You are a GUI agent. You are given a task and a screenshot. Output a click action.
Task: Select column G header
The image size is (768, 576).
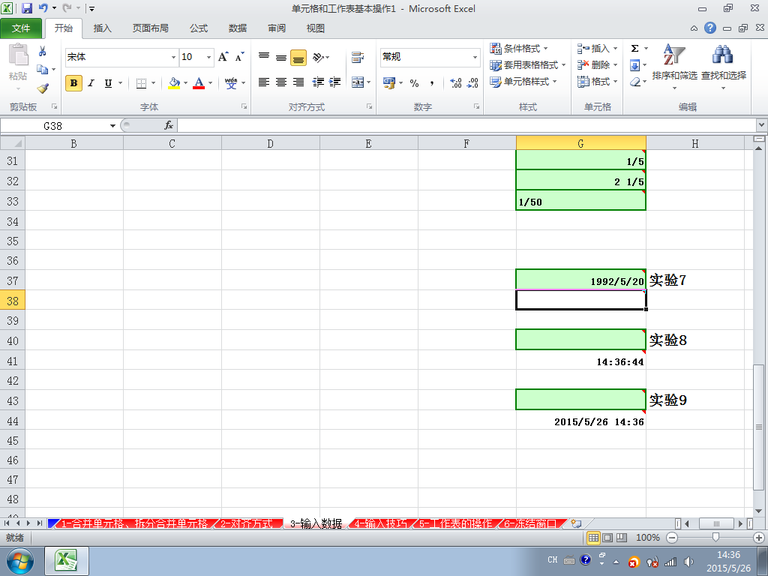581,143
